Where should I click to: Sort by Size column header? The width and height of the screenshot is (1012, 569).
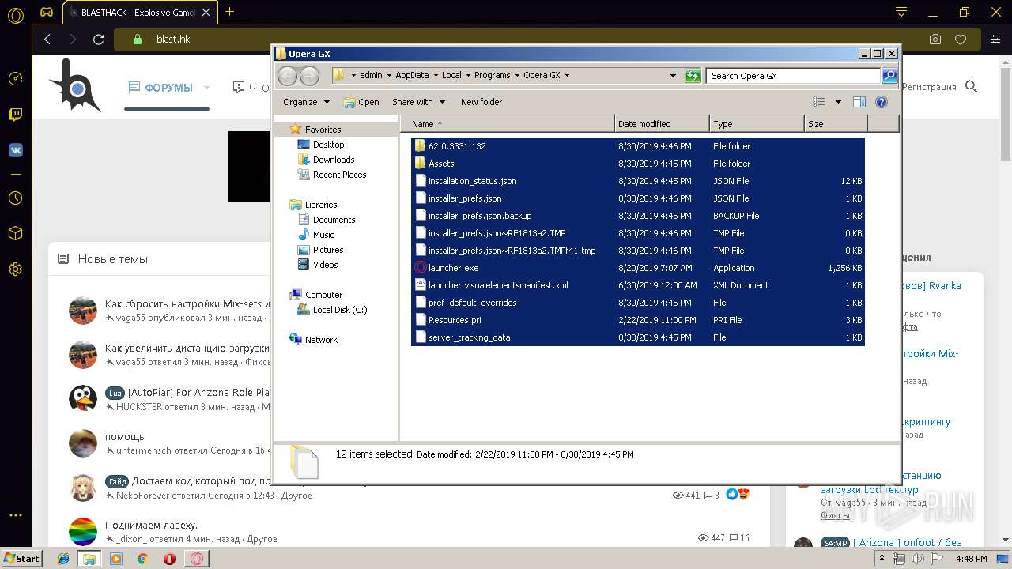836,124
